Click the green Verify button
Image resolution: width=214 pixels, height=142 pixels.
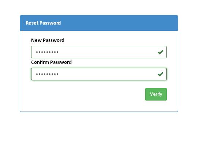point(156,94)
